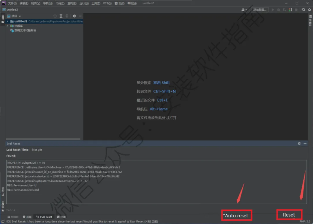The width and height of the screenshot is (313, 224).
Task: Select the untitled2 project root row
Action: point(44,21)
